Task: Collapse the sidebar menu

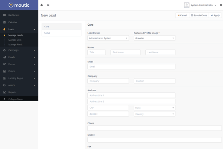Action: 16,99
